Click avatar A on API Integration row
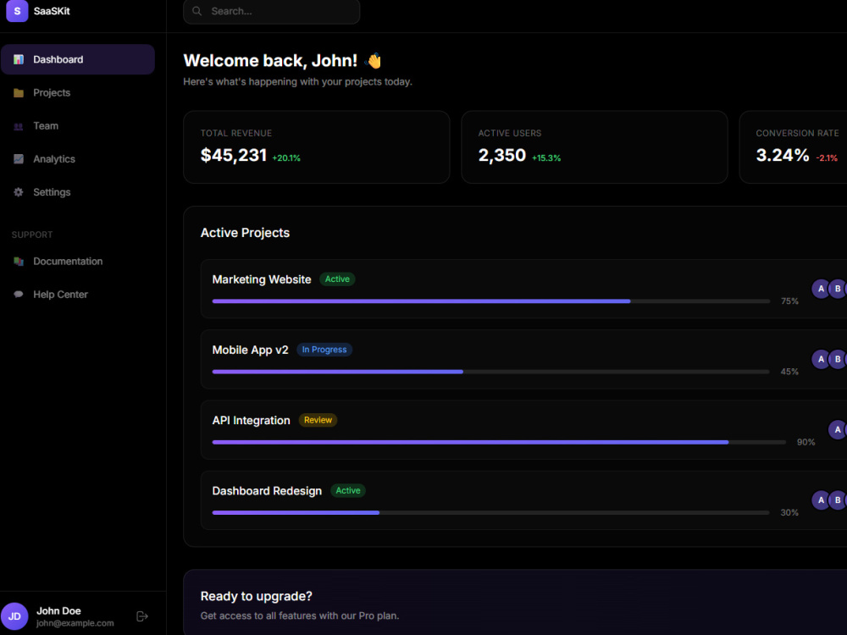Viewport: 847px width, 635px height. (838, 430)
